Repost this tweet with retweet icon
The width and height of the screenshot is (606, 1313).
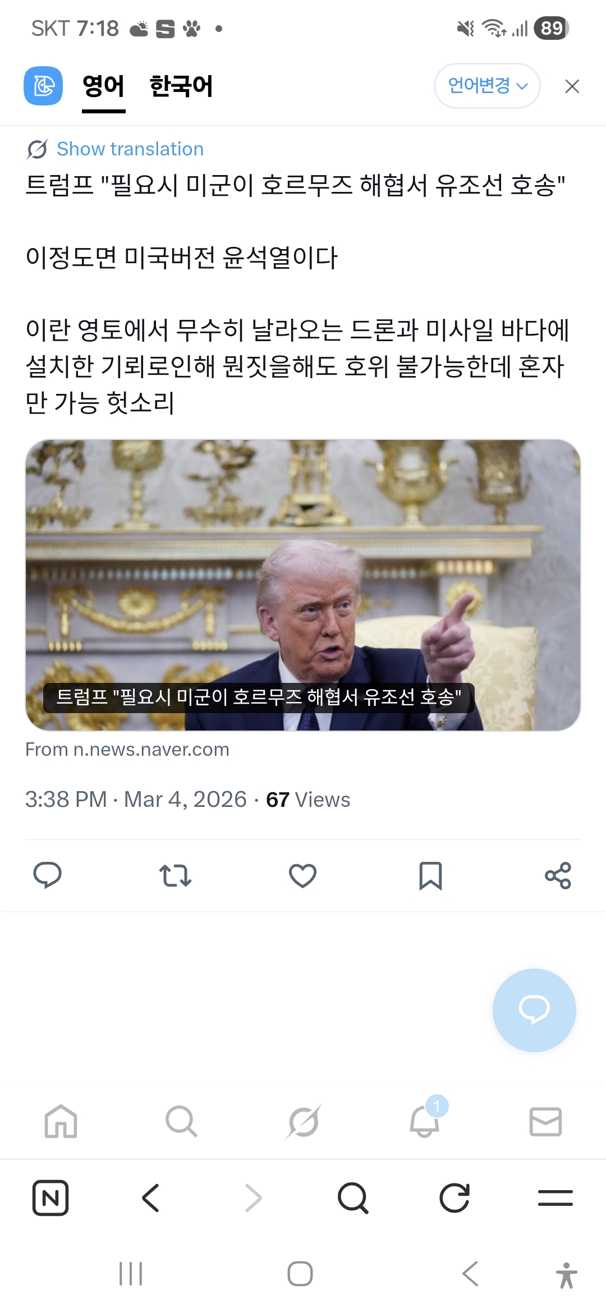(175, 875)
